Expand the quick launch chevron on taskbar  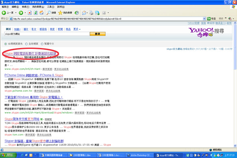pyautogui.click(x=35, y=154)
